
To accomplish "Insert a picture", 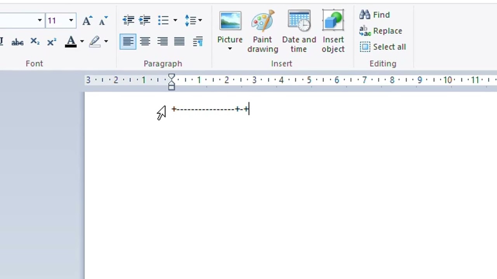I will [230, 26].
